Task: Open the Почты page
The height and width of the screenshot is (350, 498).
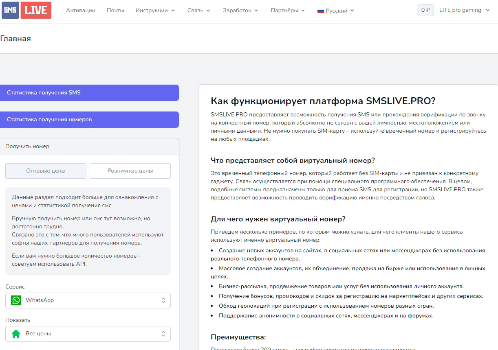Action: click(115, 10)
